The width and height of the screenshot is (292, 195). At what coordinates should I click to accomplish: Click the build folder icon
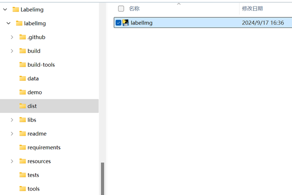pyautogui.click(x=22, y=51)
